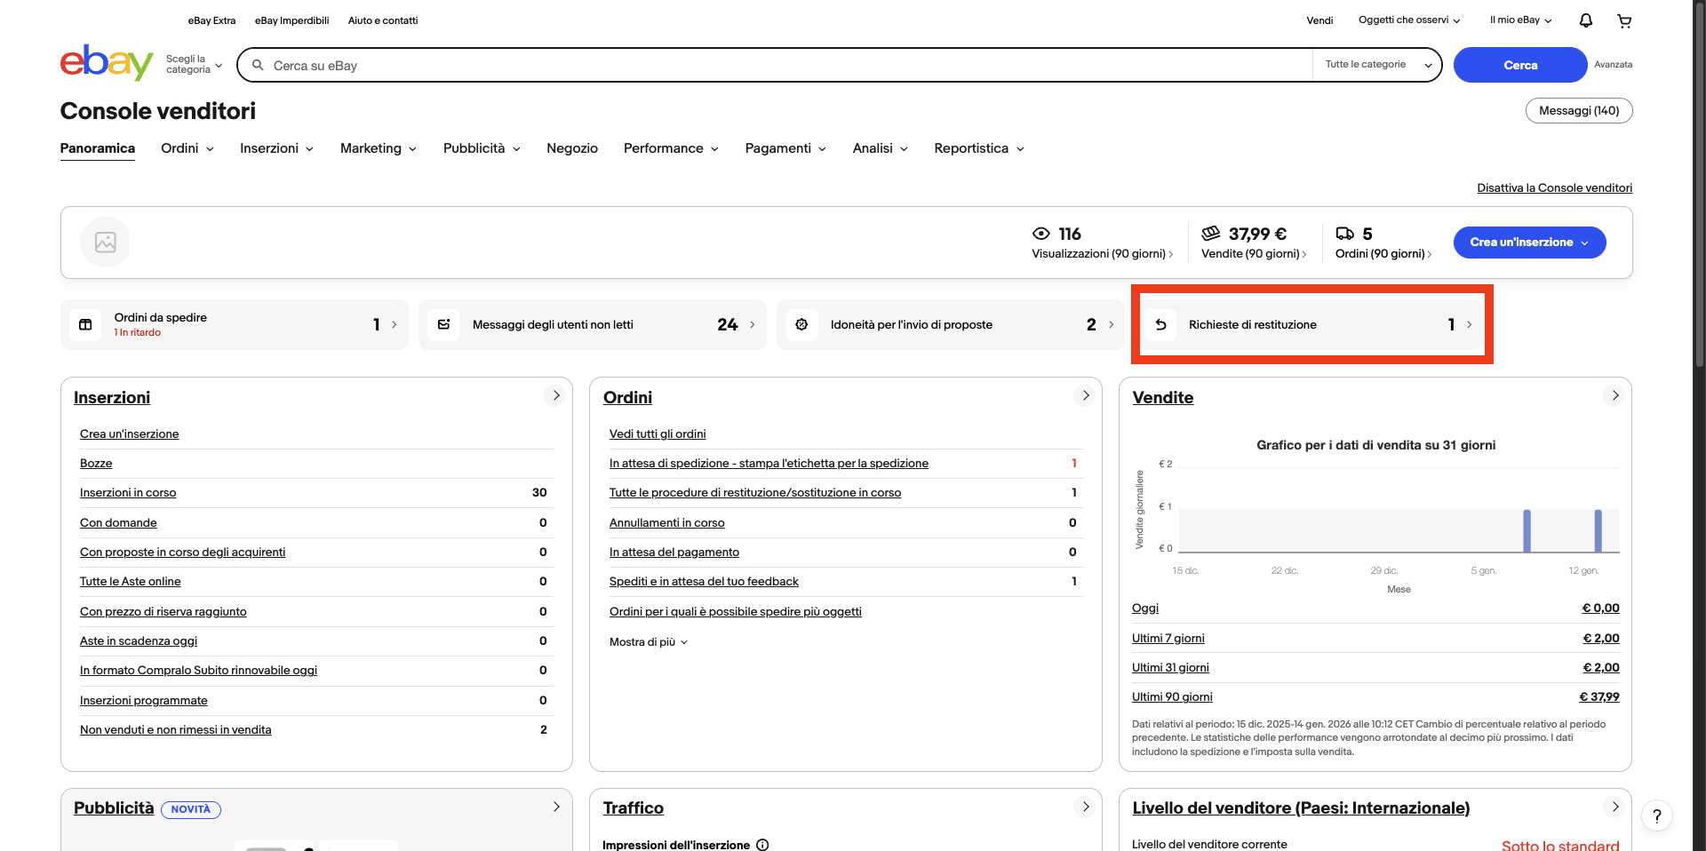Open the Vendite panel arrow icon

tap(1614, 396)
